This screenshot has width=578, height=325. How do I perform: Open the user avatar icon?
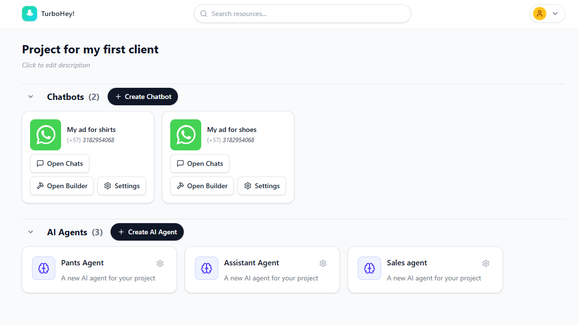pos(540,14)
